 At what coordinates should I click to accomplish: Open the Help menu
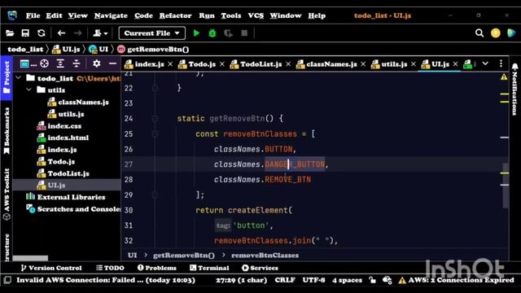tap(317, 15)
